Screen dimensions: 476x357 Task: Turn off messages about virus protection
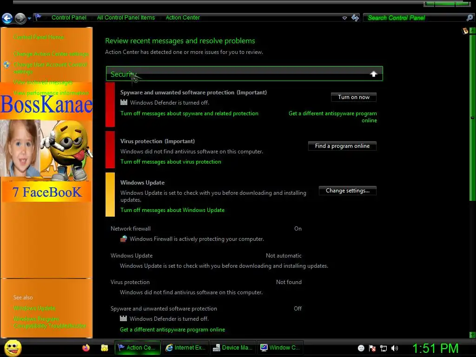[x=171, y=162]
